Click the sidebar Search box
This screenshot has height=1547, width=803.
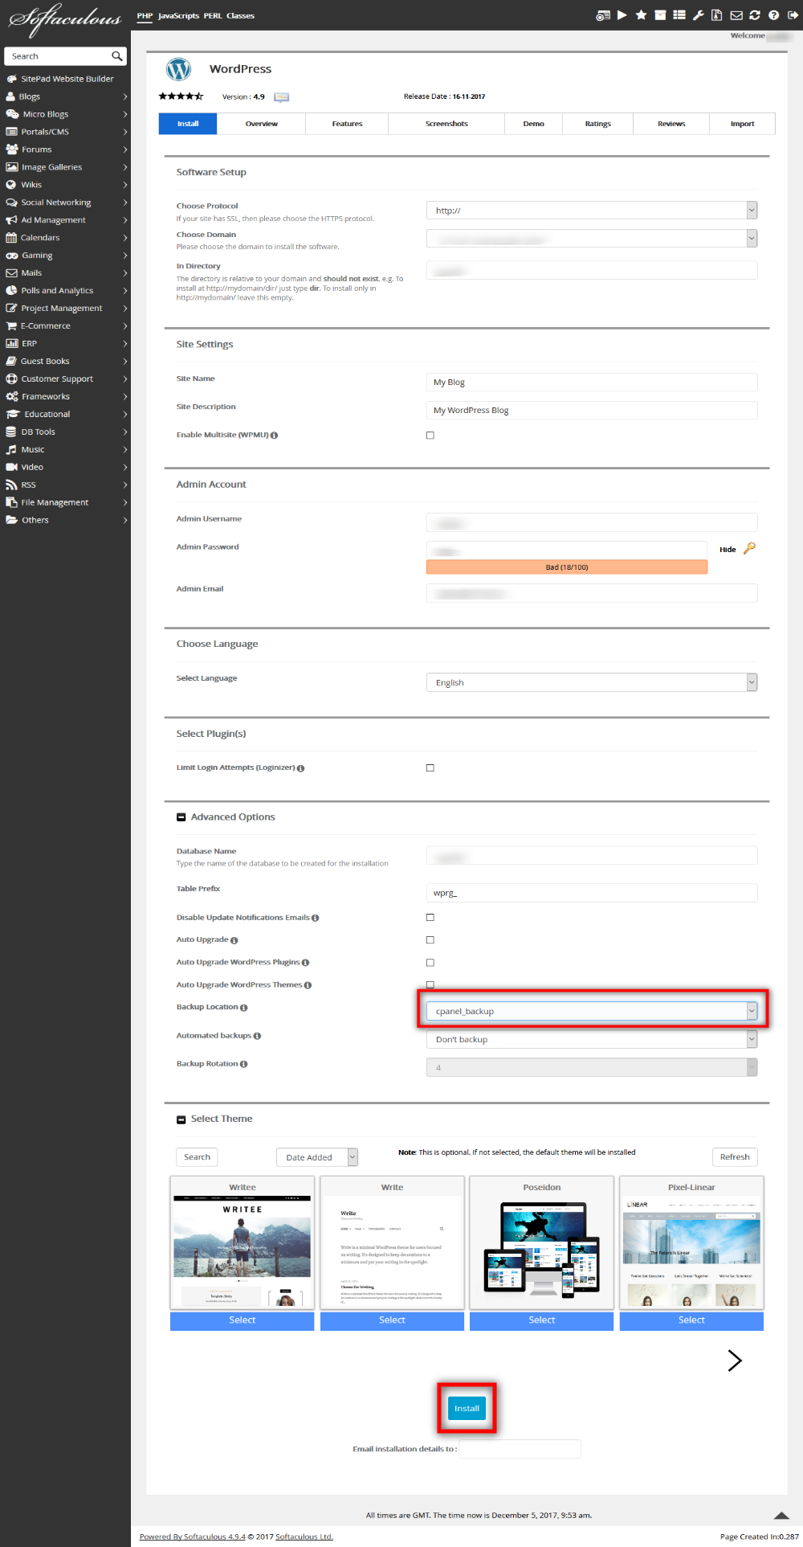[x=58, y=56]
